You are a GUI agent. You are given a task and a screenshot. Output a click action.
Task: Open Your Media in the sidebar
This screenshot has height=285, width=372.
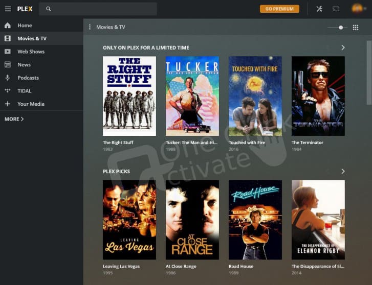click(41, 104)
